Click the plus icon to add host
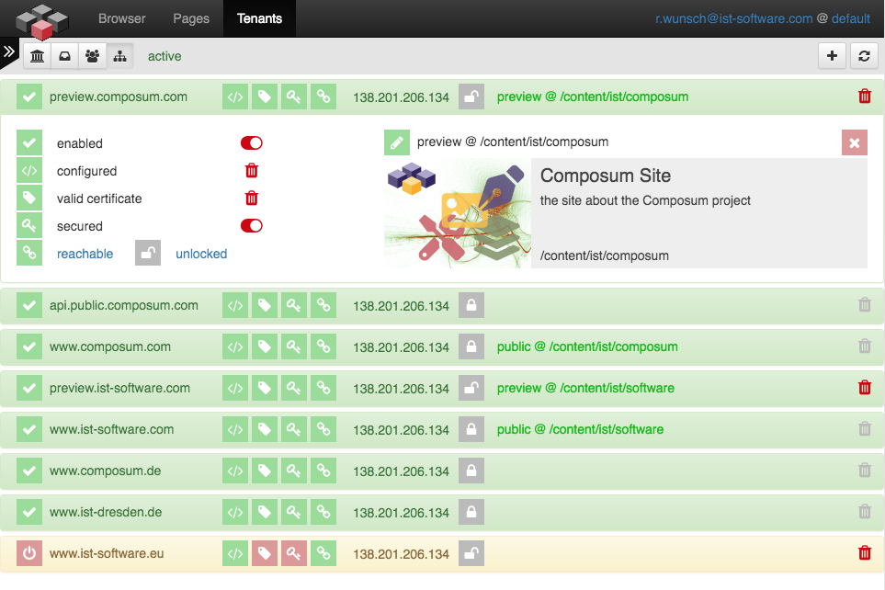This screenshot has width=885, height=590. [x=832, y=56]
